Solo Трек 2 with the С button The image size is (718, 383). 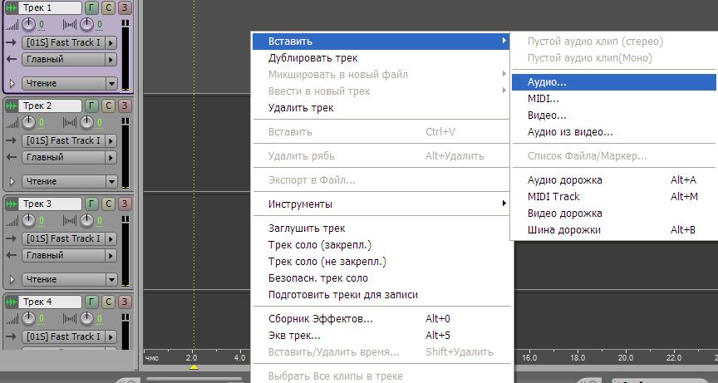(108, 106)
